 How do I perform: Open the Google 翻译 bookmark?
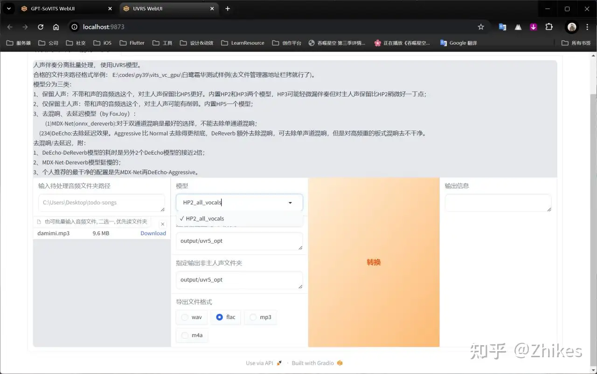[458, 43]
